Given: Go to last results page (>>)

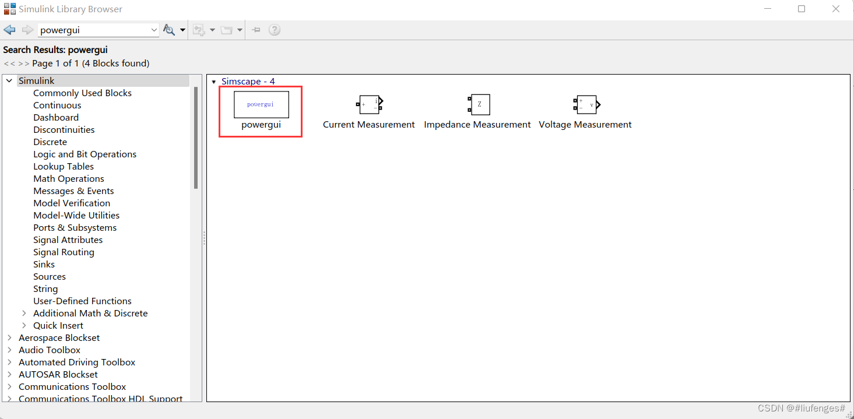Looking at the screenshot, I should pyautogui.click(x=24, y=64).
